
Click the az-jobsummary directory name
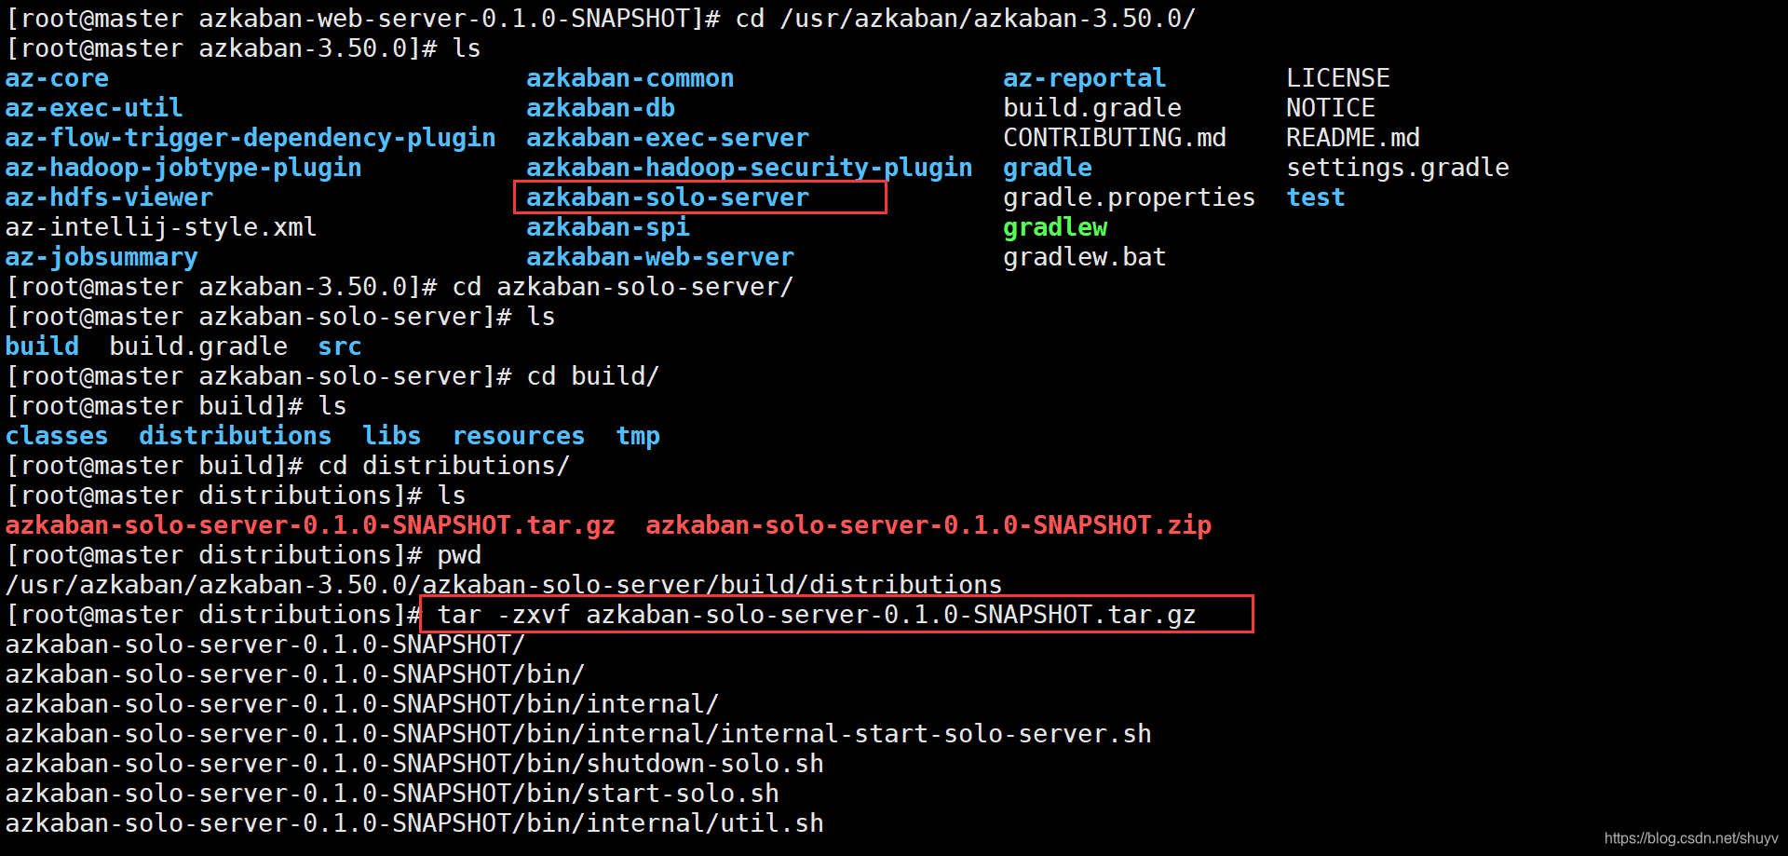102,257
